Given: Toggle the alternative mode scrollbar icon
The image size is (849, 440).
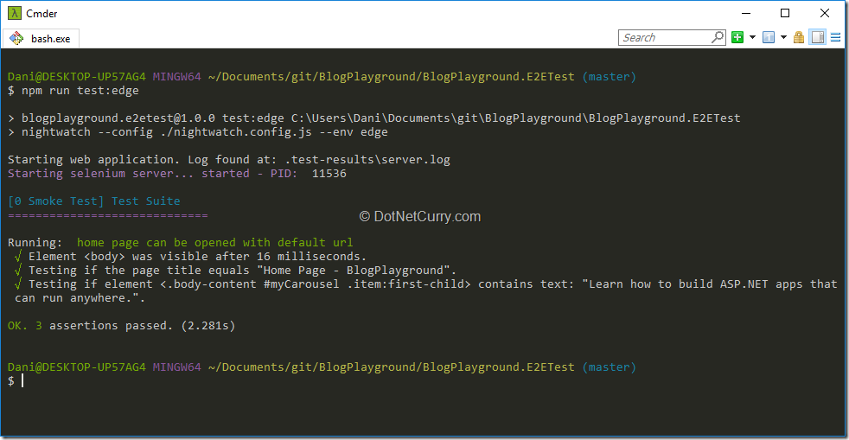Looking at the screenshot, I should 818,37.
